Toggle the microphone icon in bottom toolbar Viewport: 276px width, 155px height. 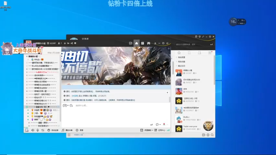click(38, 130)
